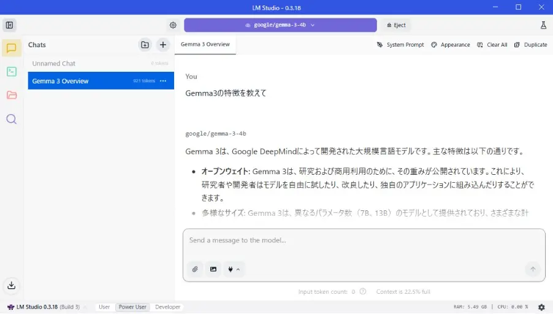Viewport: 553px width, 314px height.
Task: Switch to the Gemma 3 Overview tab
Action: coord(205,44)
